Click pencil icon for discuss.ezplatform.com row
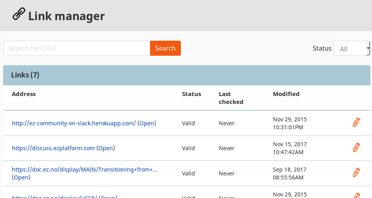This screenshot has width=372, height=198. point(356,148)
